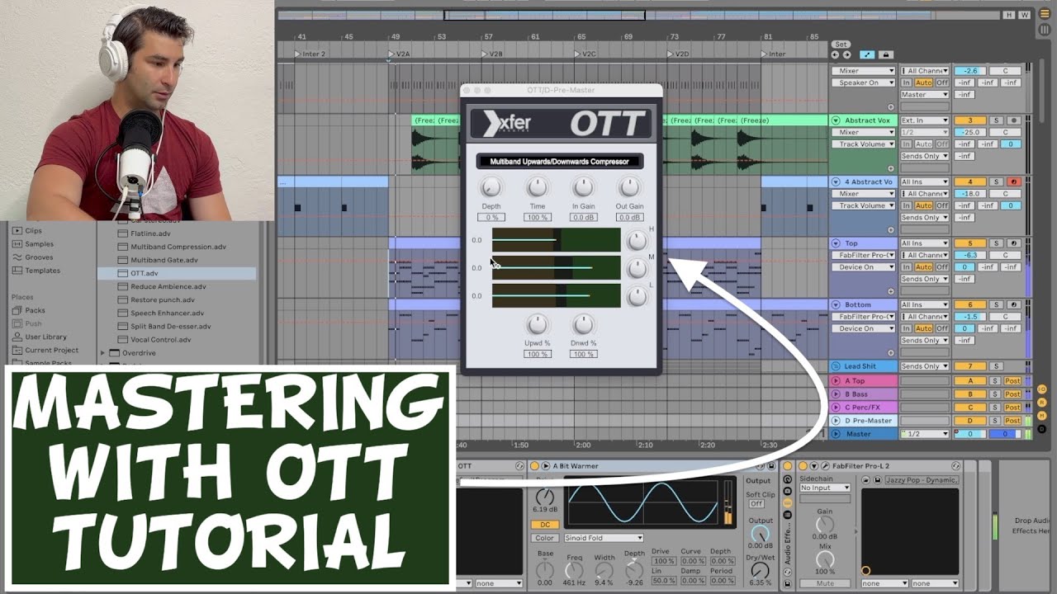Click the W width optimize button
1057x594 pixels.
click(x=1024, y=15)
